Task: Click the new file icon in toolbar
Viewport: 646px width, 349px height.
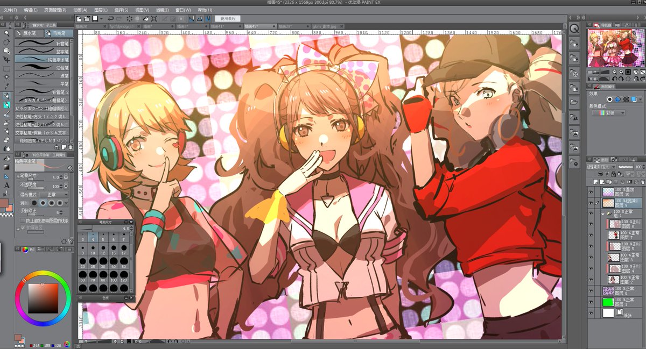Action: click(x=79, y=19)
